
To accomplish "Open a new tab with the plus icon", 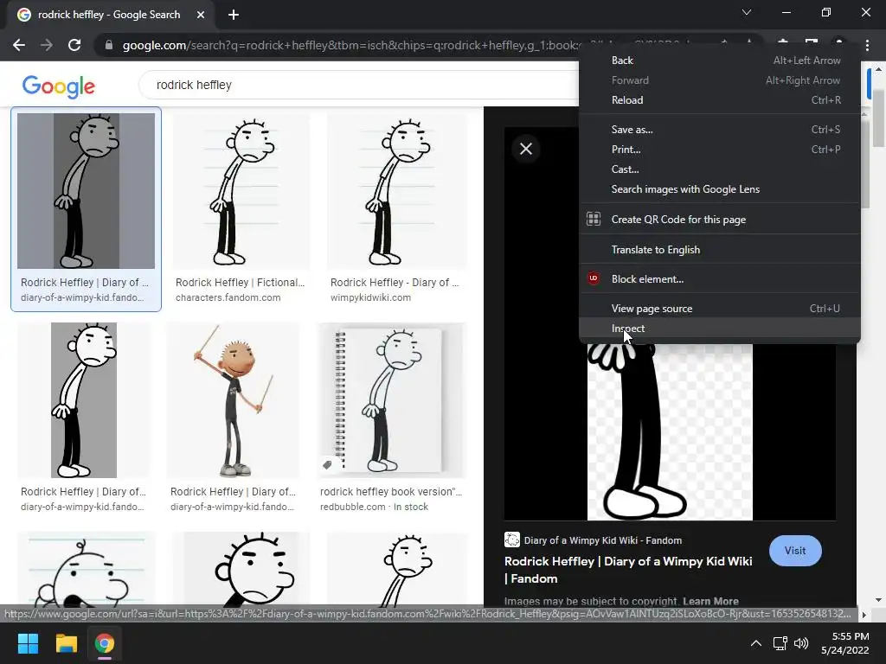I will pyautogui.click(x=234, y=15).
